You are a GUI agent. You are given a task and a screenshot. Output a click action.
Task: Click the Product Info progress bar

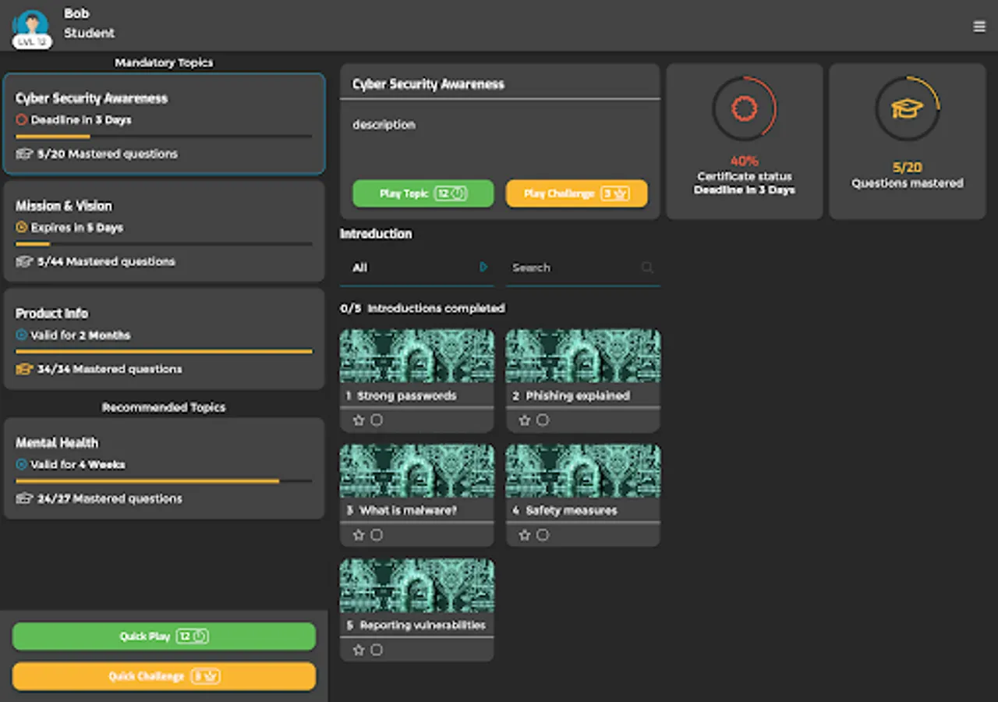click(164, 352)
